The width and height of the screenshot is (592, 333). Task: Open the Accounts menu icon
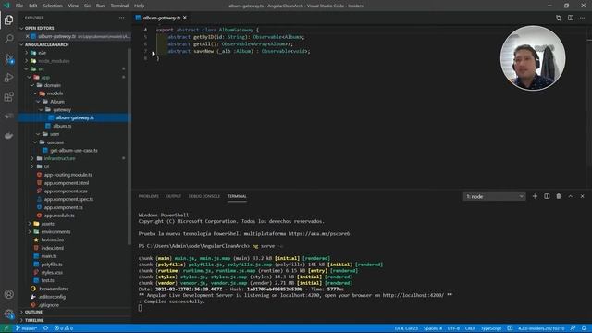coord(8,294)
